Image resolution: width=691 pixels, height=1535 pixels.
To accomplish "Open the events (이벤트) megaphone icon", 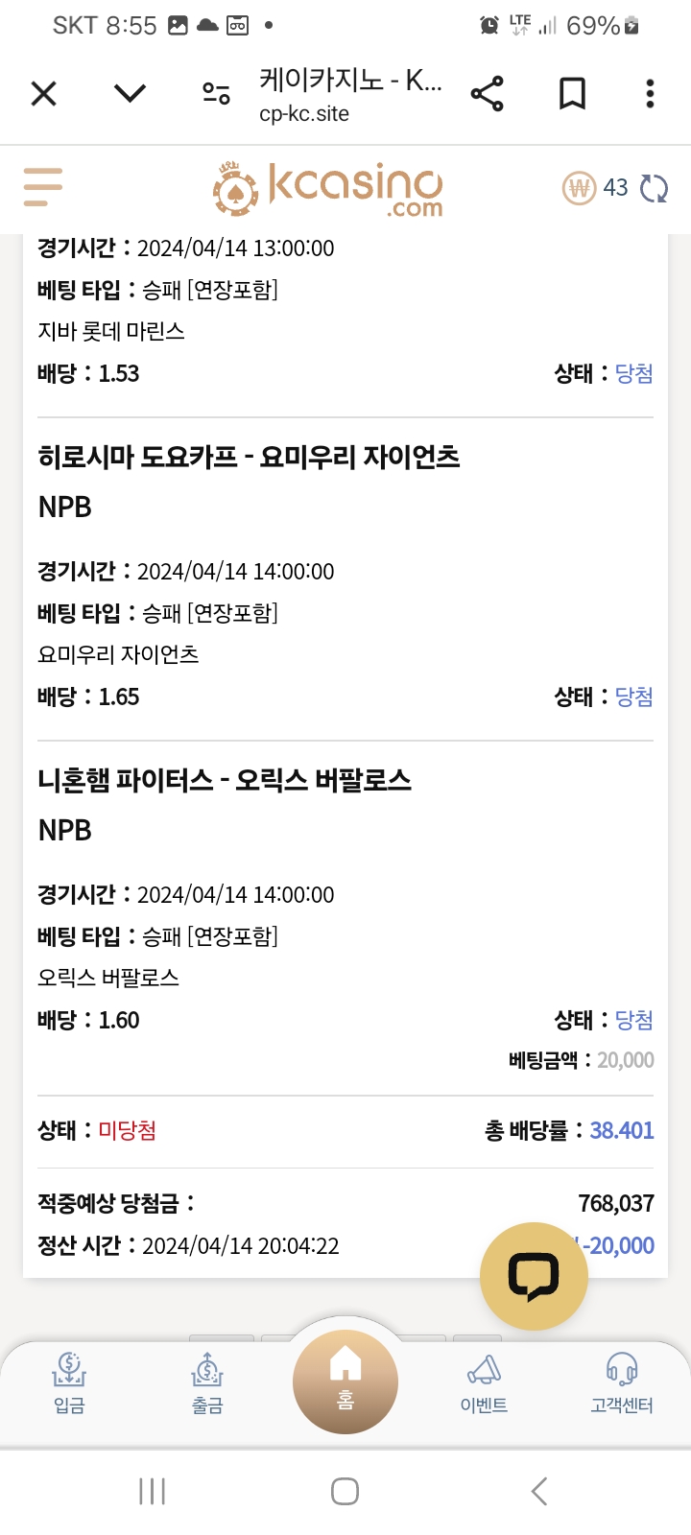I will point(484,1381).
